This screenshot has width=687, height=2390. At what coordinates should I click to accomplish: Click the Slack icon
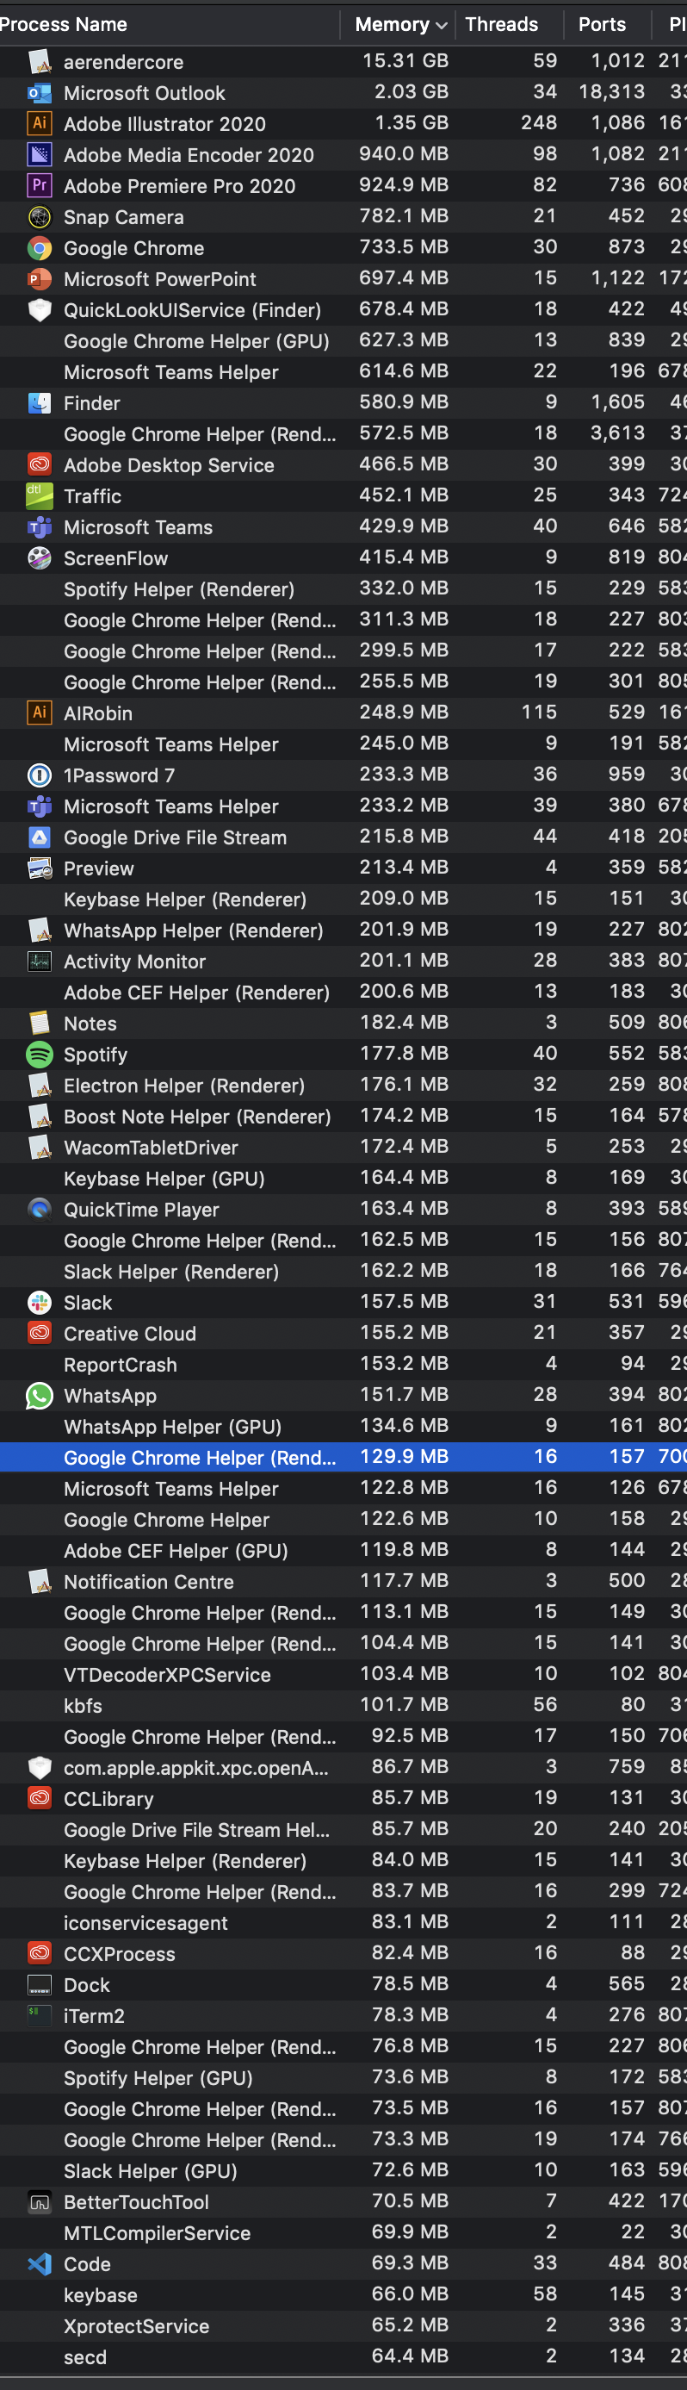click(x=39, y=1303)
